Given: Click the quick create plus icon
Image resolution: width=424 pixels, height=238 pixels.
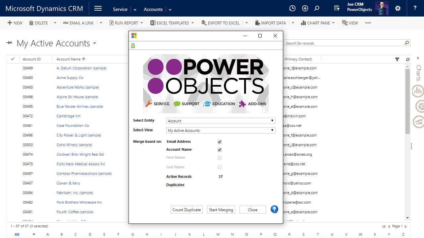Looking at the screenshot, I should [305, 9].
